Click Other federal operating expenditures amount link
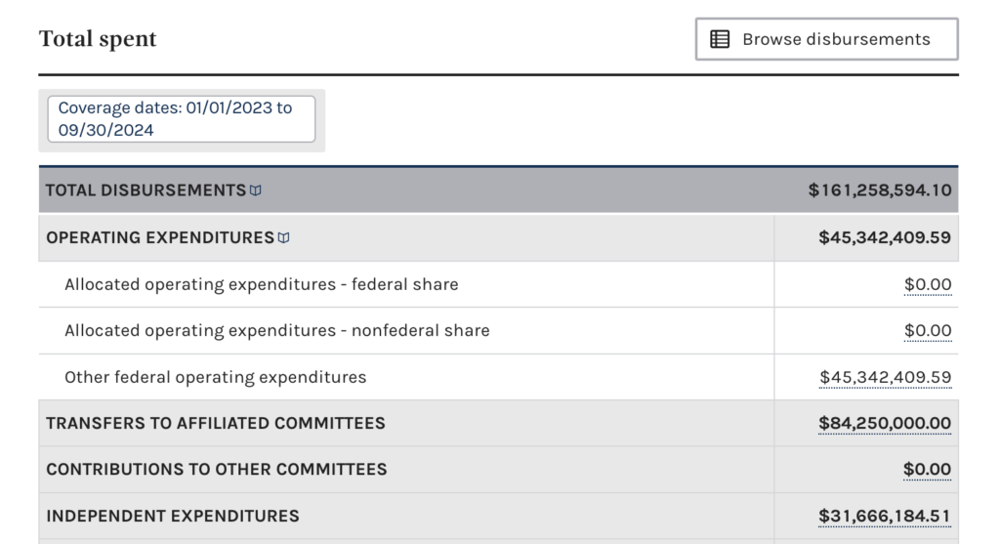This screenshot has height=544, width=1000. tap(885, 377)
